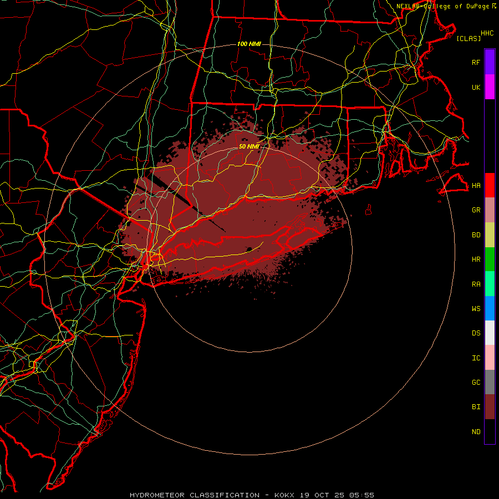Click the 'HHC' product code text
The image size is (499, 499).
(x=487, y=33)
